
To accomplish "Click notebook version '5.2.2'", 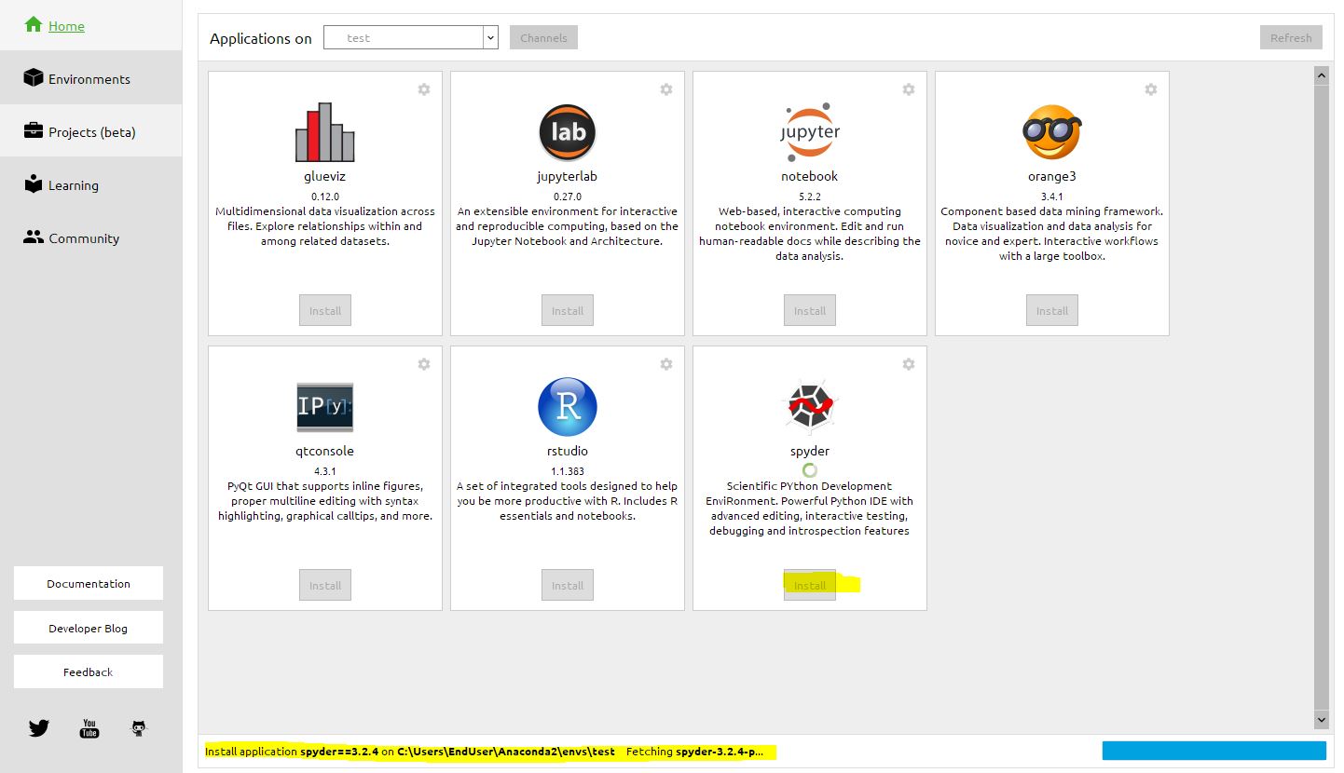I will pyautogui.click(x=810, y=197).
